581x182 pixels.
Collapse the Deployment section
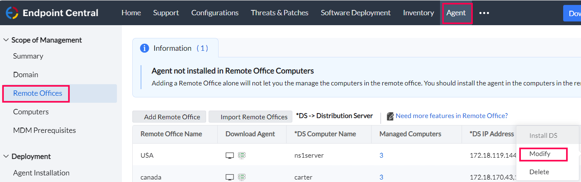[x=6, y=156]
